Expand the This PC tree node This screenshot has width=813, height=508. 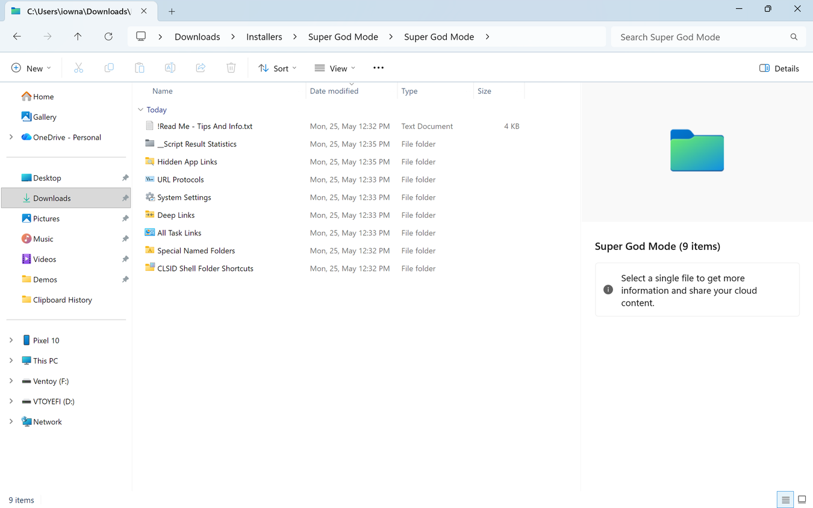(11, 361)
